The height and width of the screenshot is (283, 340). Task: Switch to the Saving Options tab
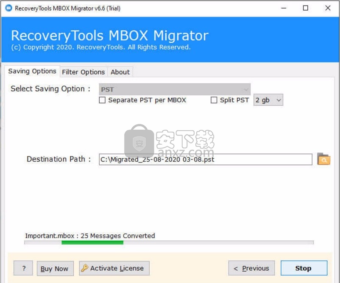[32, 71]
